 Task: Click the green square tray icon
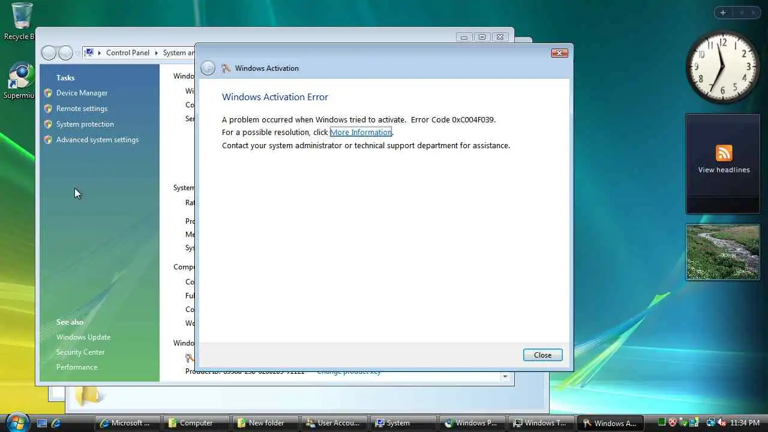point(661,422)
